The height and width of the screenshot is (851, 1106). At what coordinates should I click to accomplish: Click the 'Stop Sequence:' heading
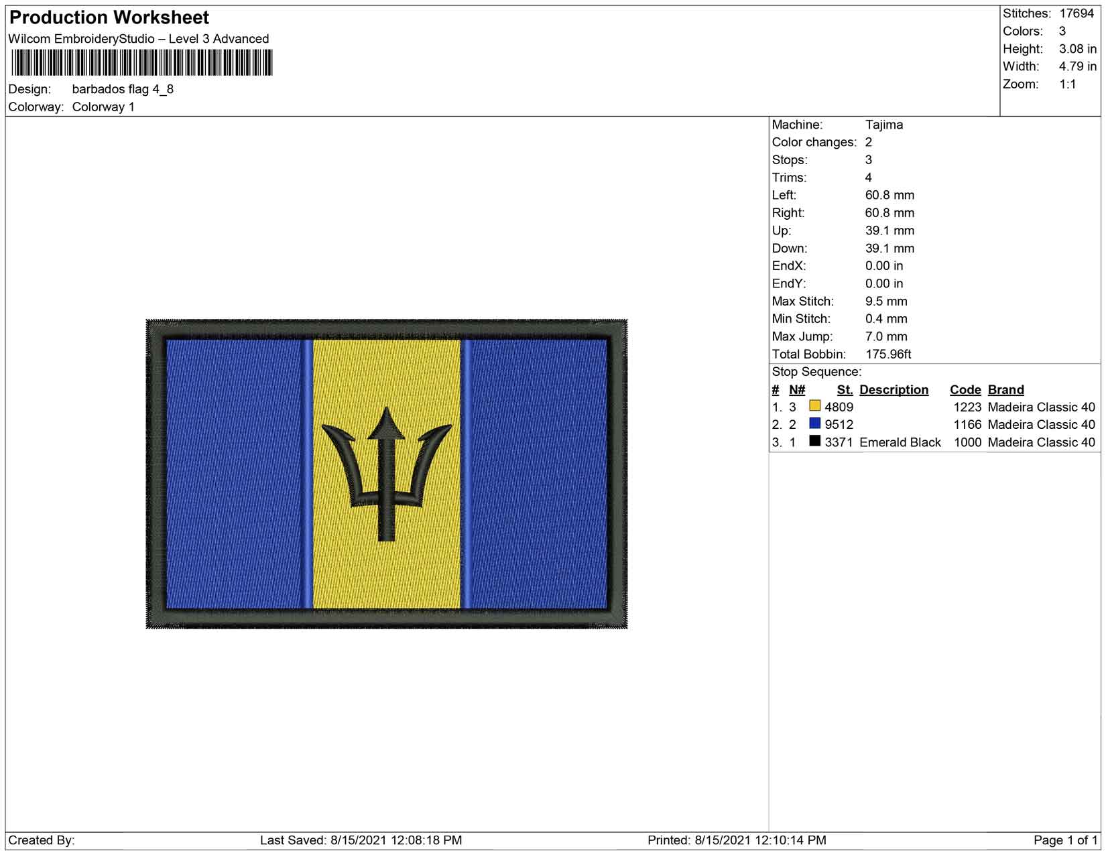pos(816,372)
